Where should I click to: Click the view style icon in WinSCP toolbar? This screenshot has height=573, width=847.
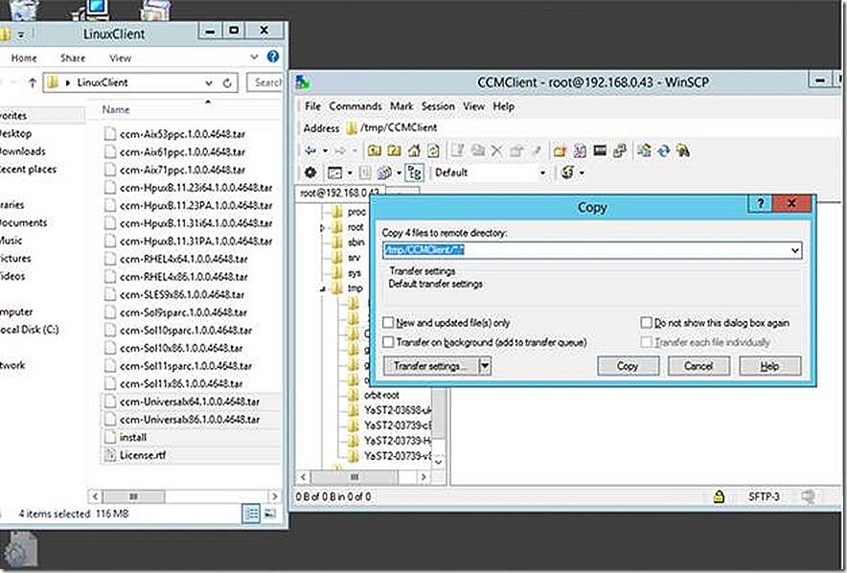335,172
